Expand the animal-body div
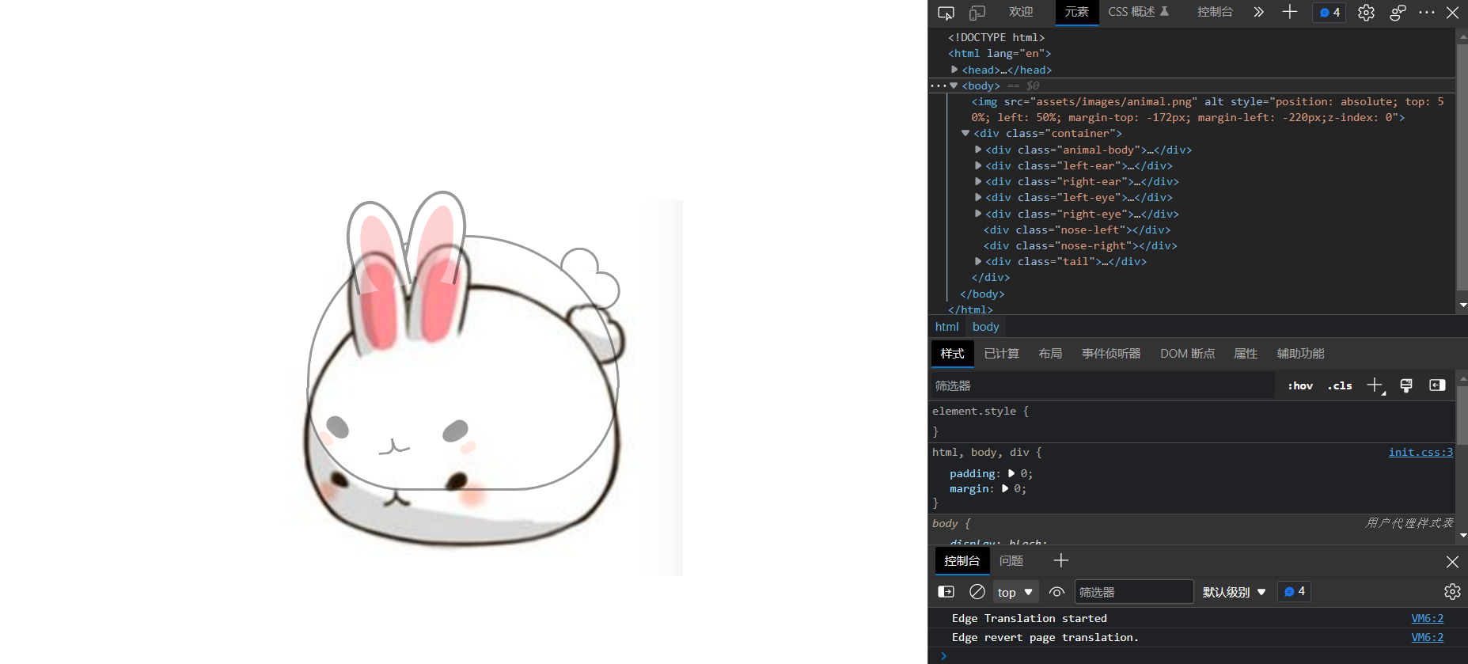The height and width of the screenshot is (664, 1468). [x=978, y=150]
